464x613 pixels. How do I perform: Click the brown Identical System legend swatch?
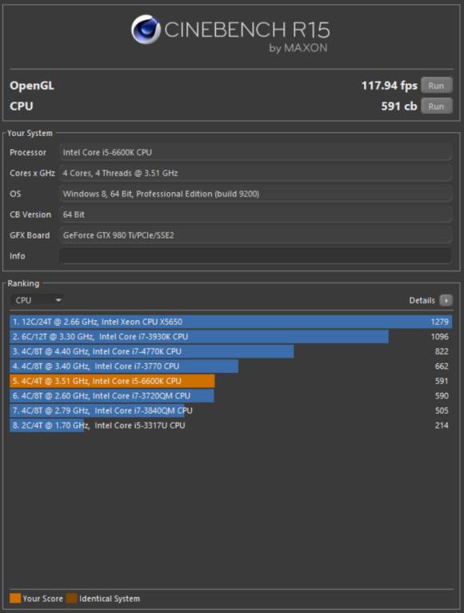point(71,598)
